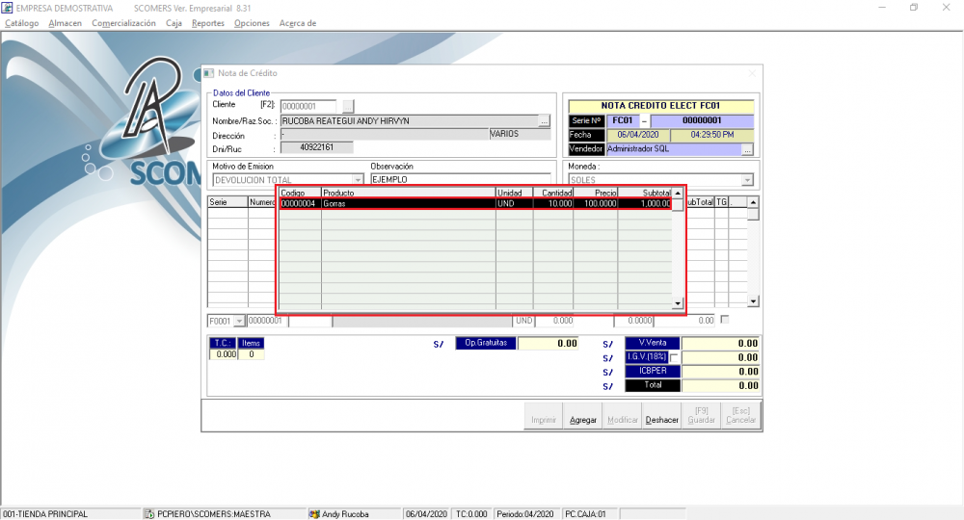Open the Reportes menu

pyautogui.click(x=208, y=23)
